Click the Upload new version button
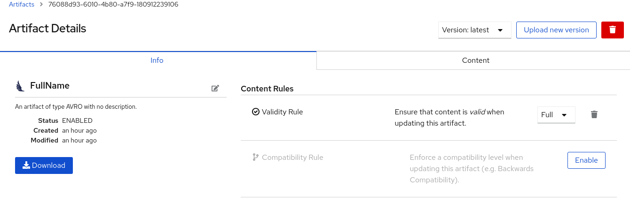 556,30
